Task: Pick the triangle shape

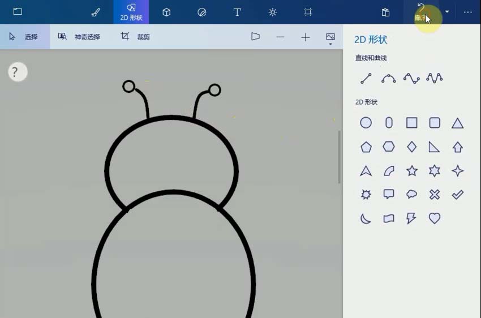Action: (x=457, y=123)
